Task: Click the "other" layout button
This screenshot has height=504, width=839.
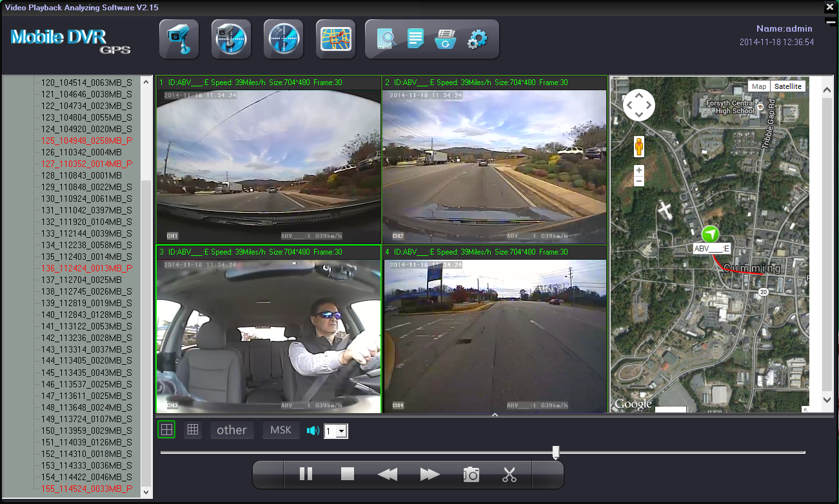Action: click(232, 431)
